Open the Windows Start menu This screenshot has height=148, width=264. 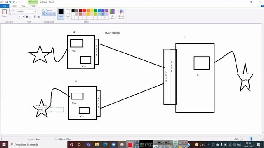pos(4,144)
